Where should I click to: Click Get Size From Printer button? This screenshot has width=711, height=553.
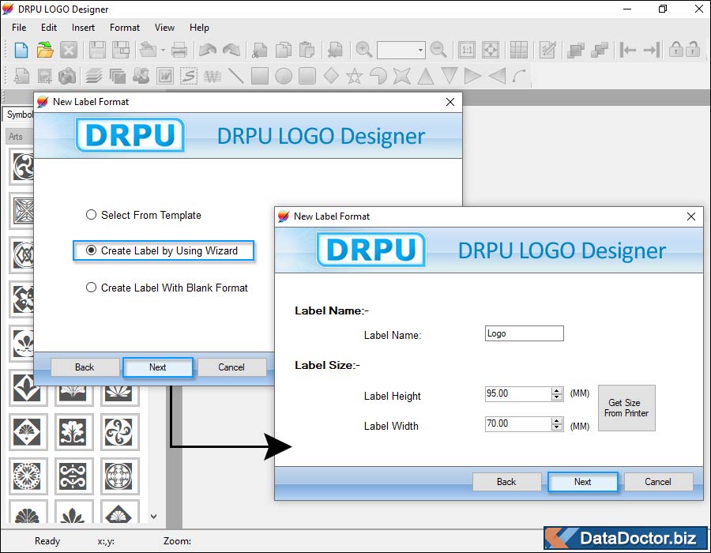[x=626, y=408]
